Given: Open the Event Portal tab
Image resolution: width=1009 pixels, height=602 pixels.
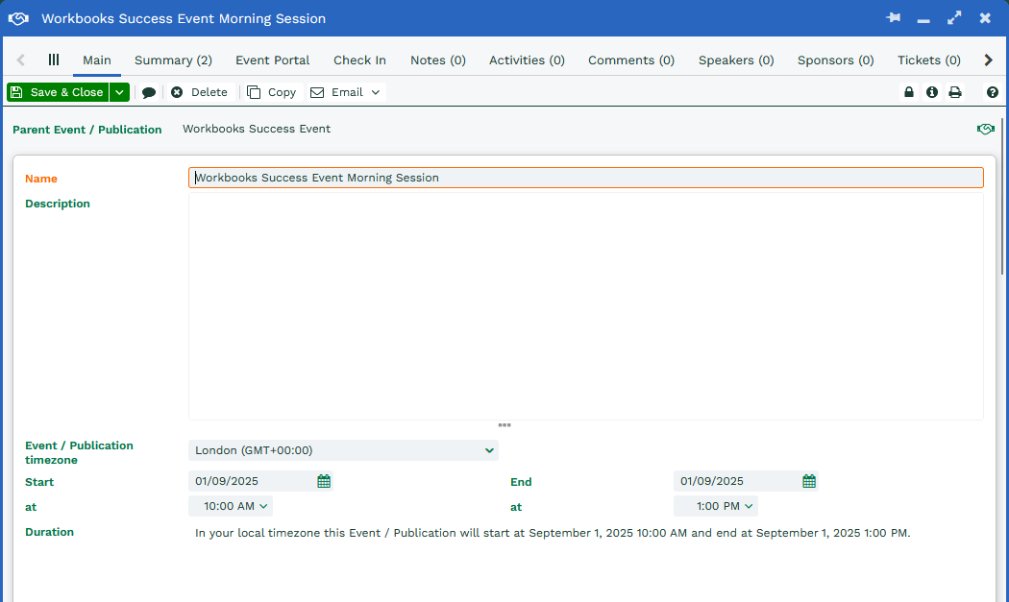Looking at the screenshot, I should click(272, 60).
